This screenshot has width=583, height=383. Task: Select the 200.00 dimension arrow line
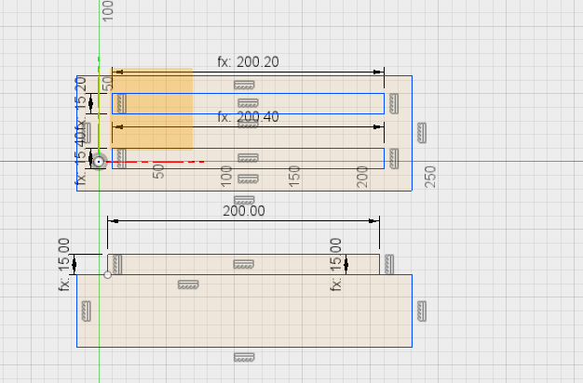pos(243,221)
